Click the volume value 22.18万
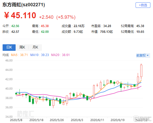 coord(79,26)
